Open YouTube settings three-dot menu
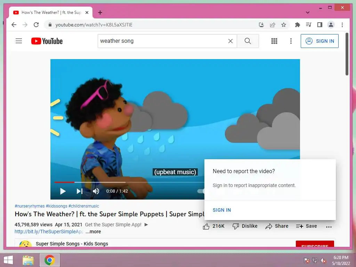Screen dimensions: 356x267 pos(291,41)
